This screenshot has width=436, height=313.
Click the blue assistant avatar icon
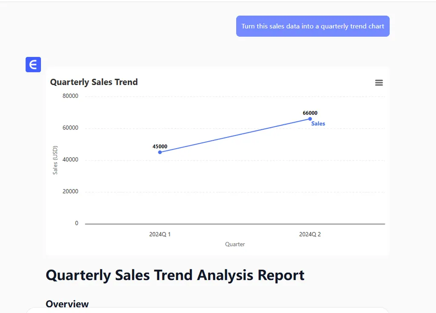pyautogui.click(x=33, y=65)
